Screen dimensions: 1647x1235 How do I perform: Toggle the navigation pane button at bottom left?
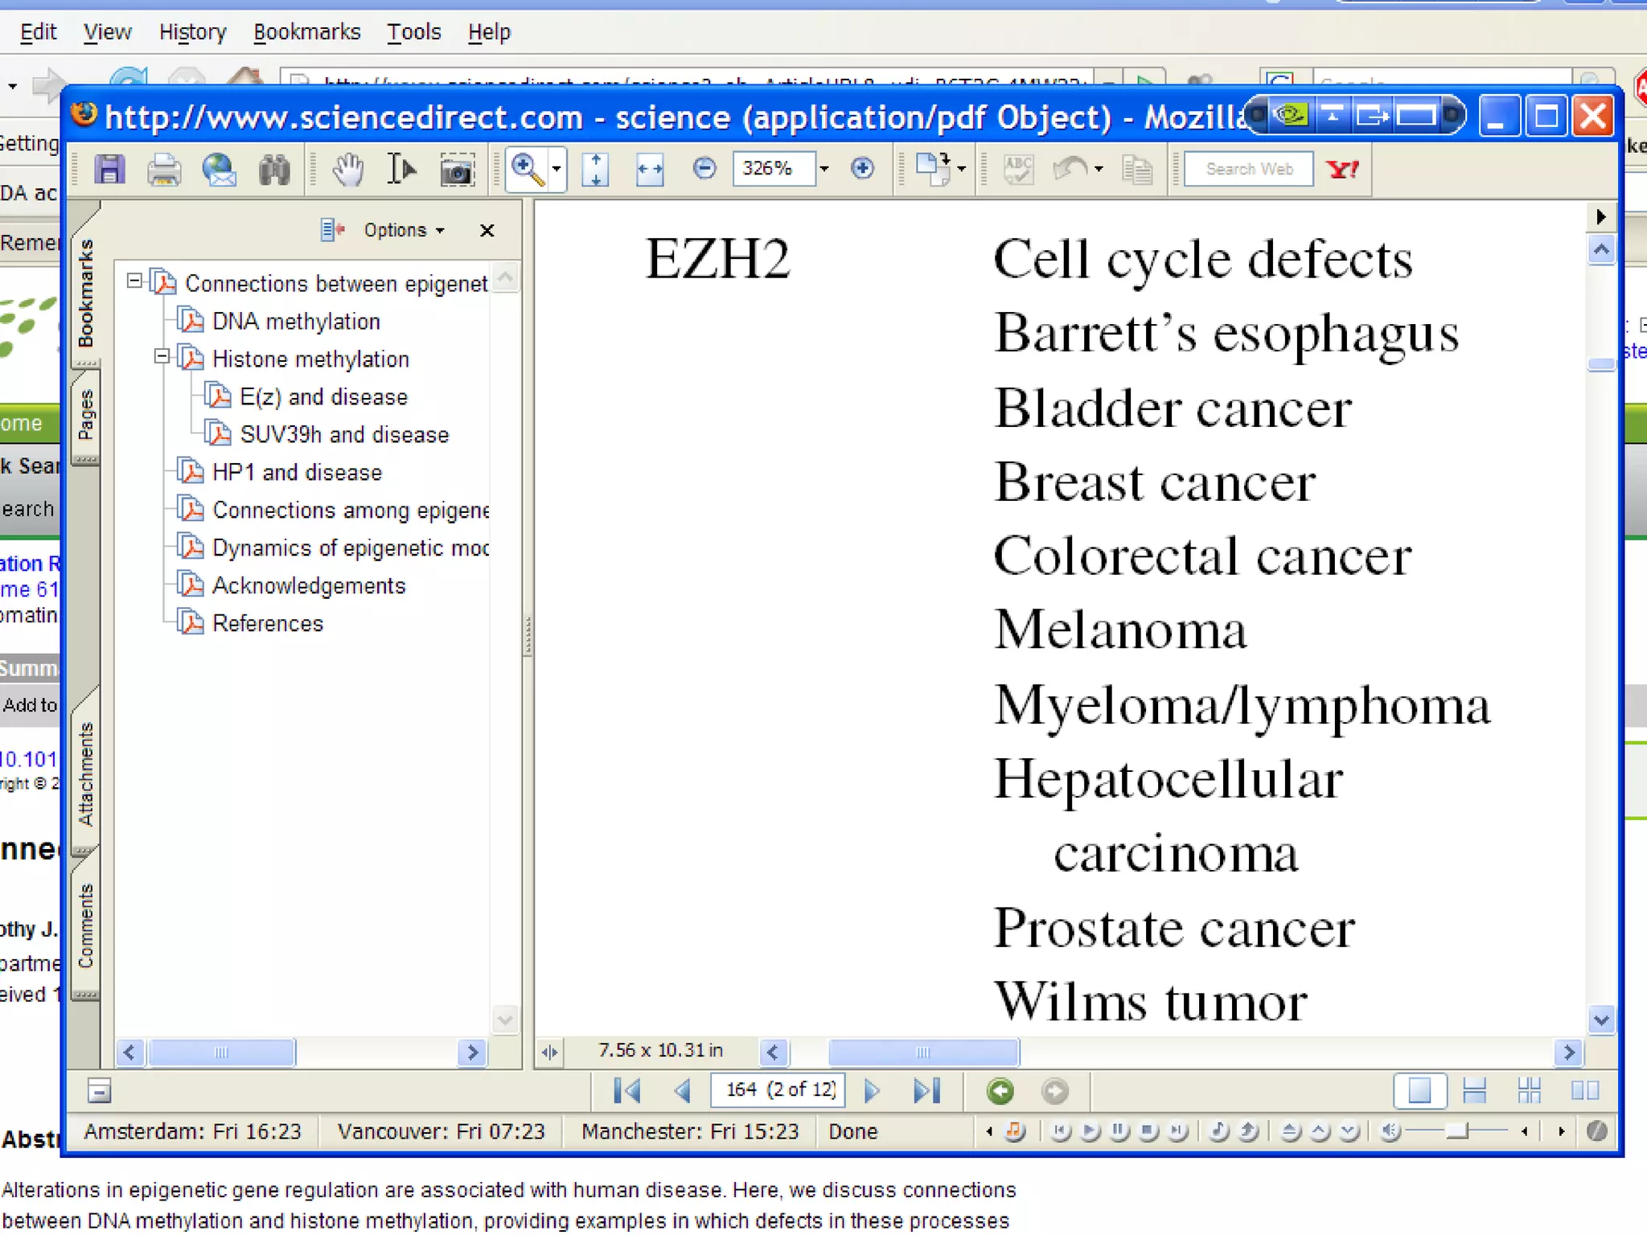100,1091
